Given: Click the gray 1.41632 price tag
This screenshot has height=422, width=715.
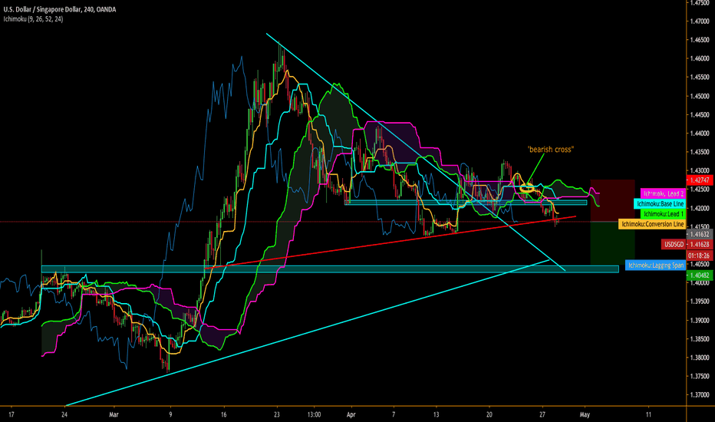Looking at the screenshot, I should pyautogui.click(x=700, y=234).
